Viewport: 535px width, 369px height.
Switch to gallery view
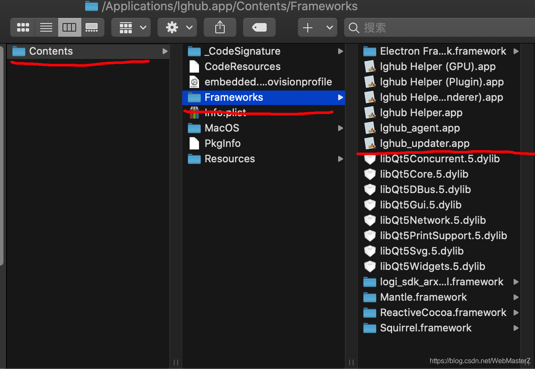[x=92, y=28]
